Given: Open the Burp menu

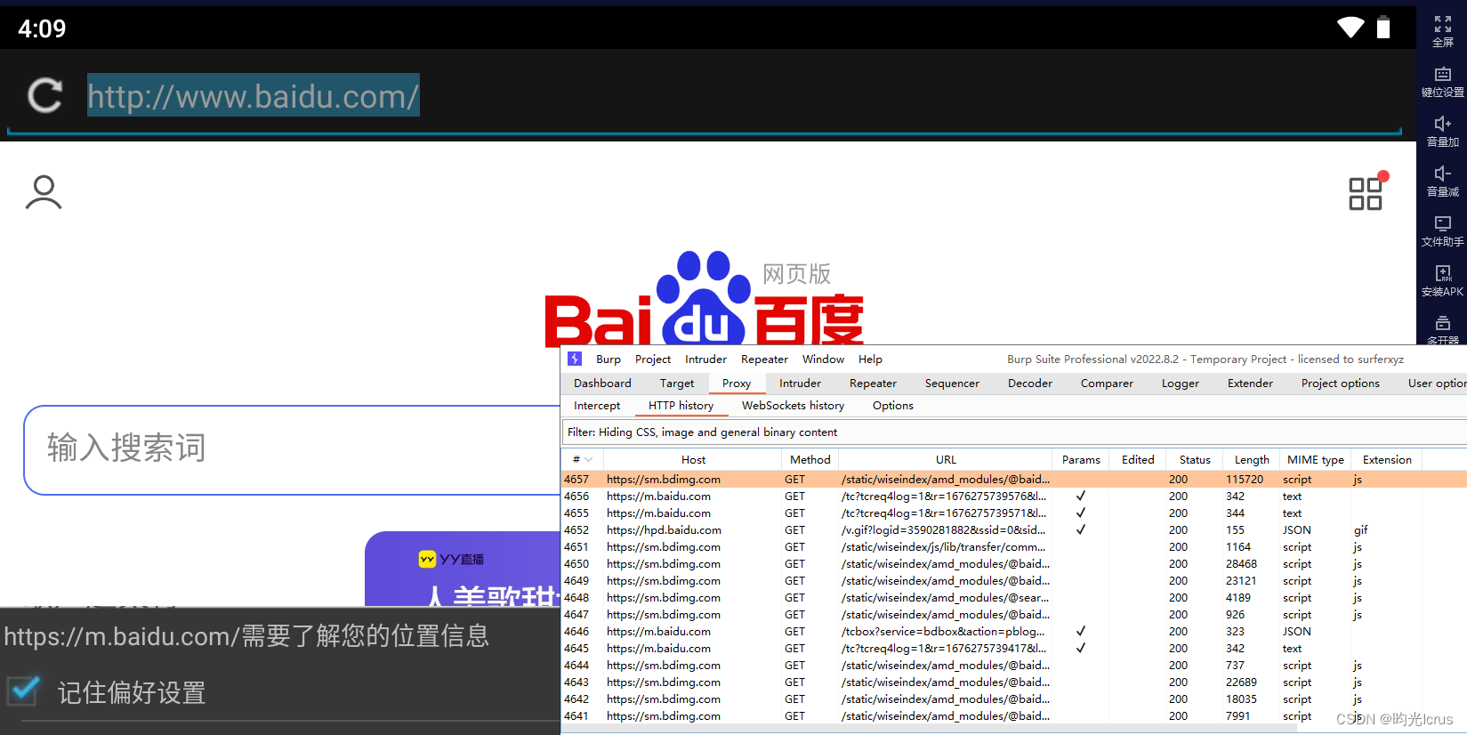Looking at the screenshot, I should pyautogui.click(x=609, y=359).
